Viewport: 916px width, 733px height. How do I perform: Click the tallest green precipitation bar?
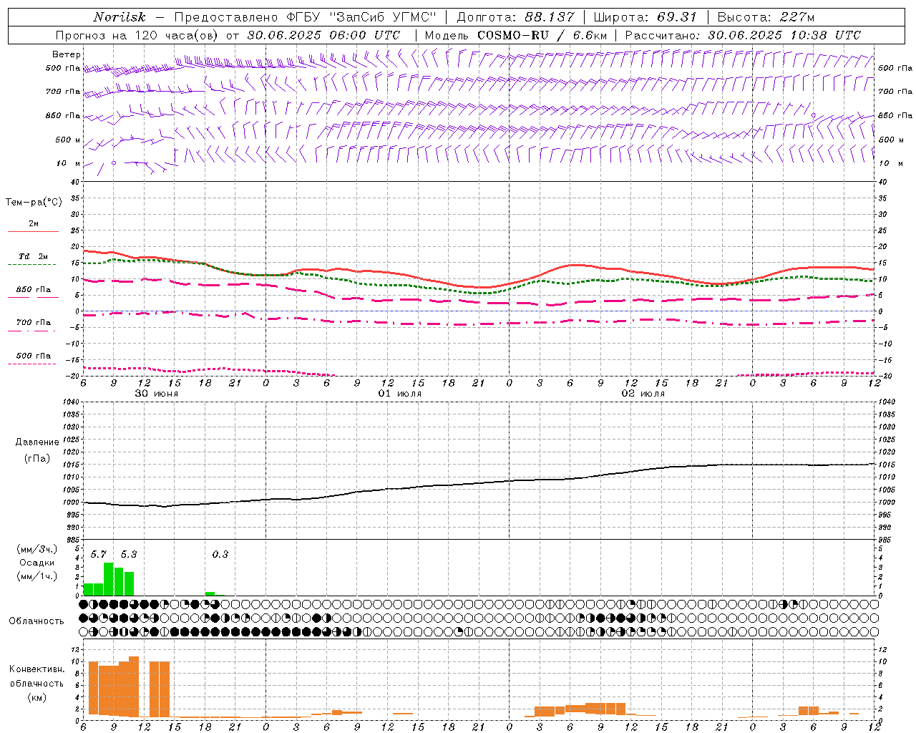pos(109,579)
